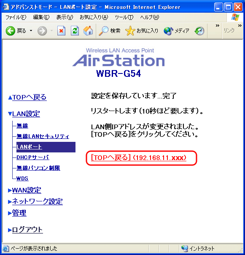Expand hidden toolbar buttons chevron next to History

coord(218,26)
